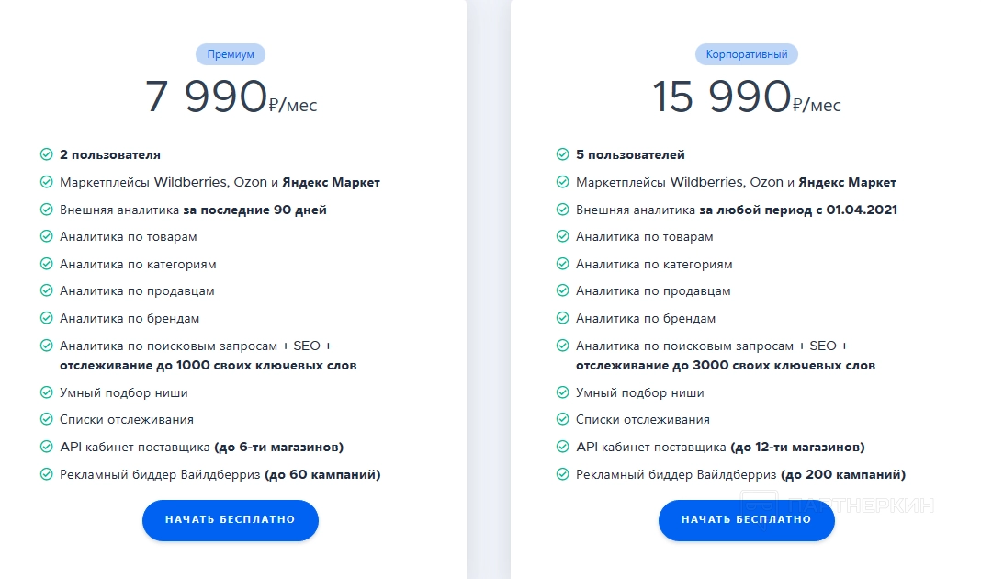Click 'отслеживание до 3000 своих ключевых слов' text
This screenshot has height=579, width=981.
[x=726, y=366]
